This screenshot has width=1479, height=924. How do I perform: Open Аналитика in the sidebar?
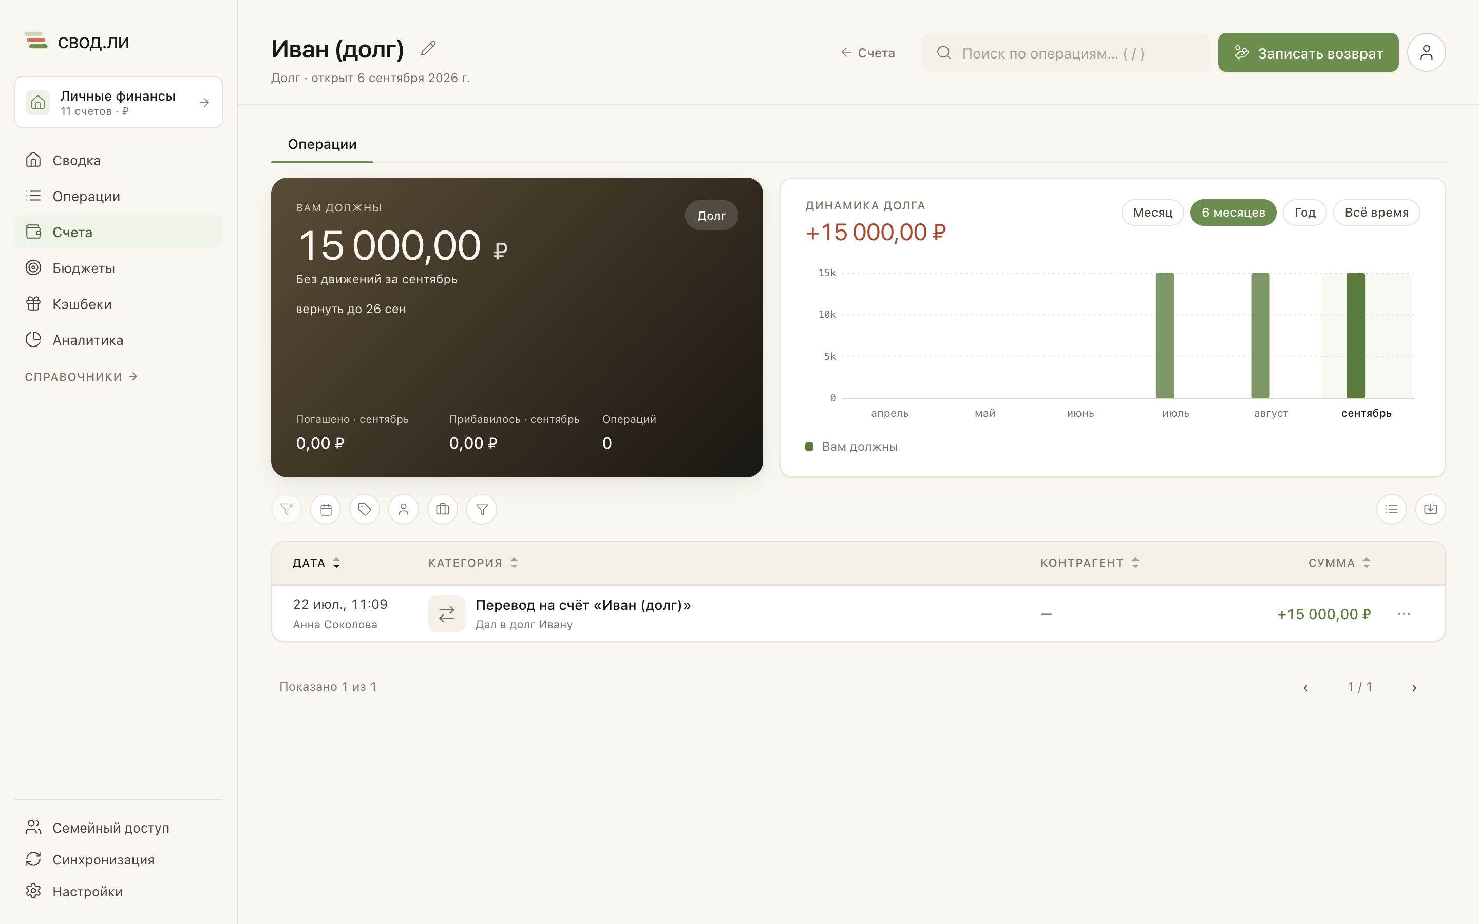[119, 340]
